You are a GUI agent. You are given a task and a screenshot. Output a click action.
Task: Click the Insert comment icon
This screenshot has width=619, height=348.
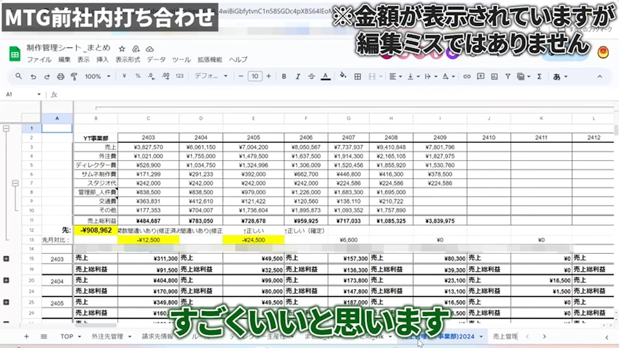coord(481,77)
